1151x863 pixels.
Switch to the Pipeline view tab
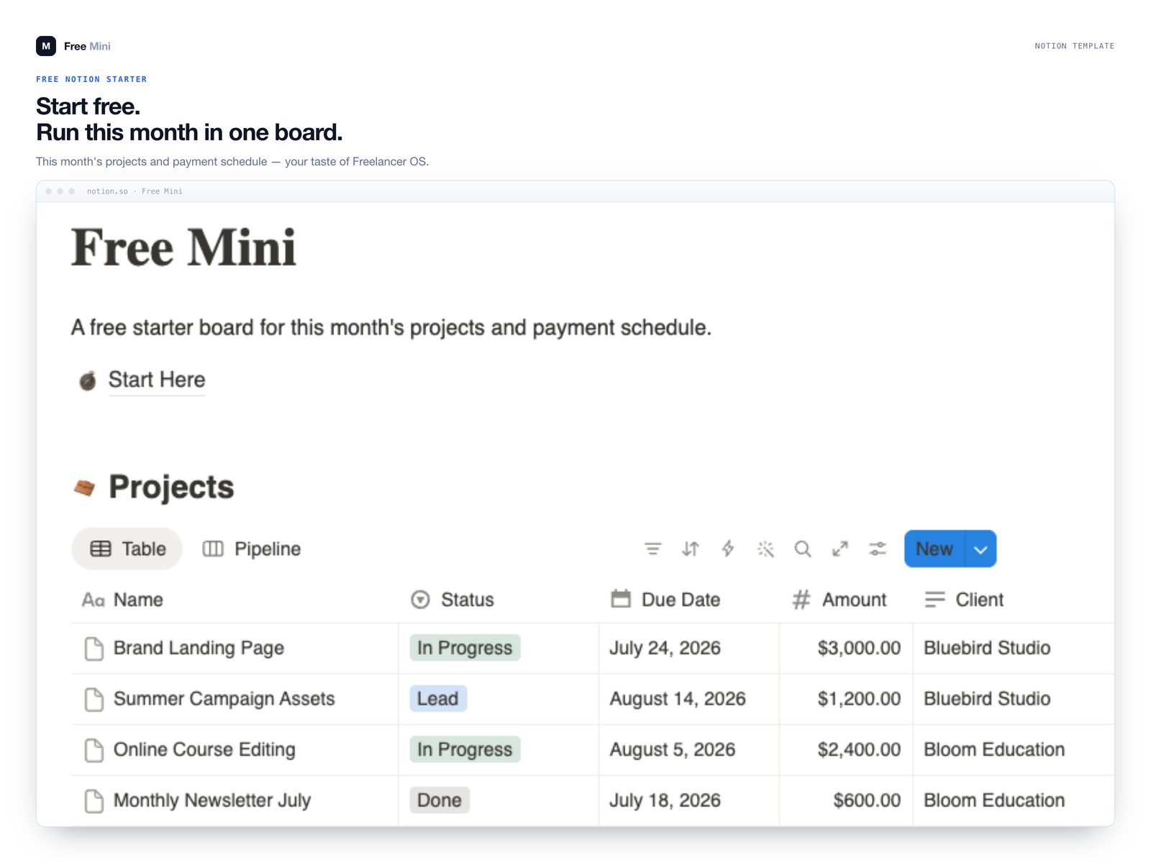[252, 549]
